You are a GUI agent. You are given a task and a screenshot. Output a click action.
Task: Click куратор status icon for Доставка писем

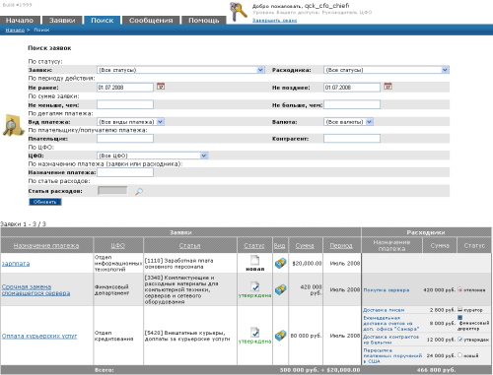pos(459,309)
